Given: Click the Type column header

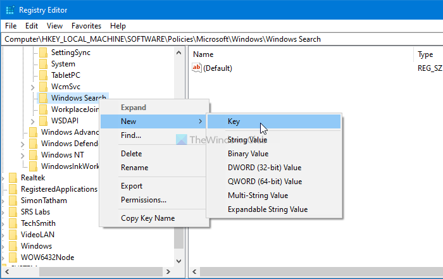Looking at the screenshot, I should pyautogui.click(x=428, y=54).
